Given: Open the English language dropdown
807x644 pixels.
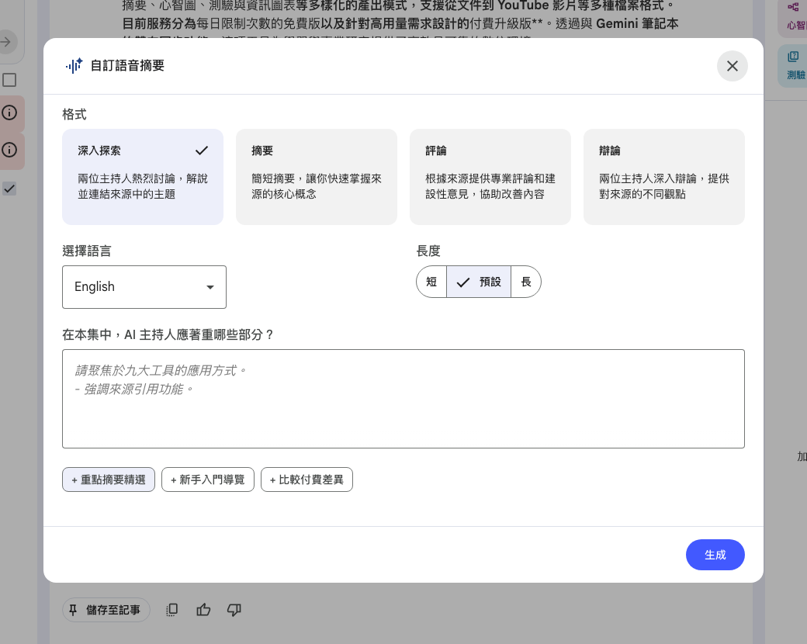Looking at the screenshot, I should [x=144, y=287].
